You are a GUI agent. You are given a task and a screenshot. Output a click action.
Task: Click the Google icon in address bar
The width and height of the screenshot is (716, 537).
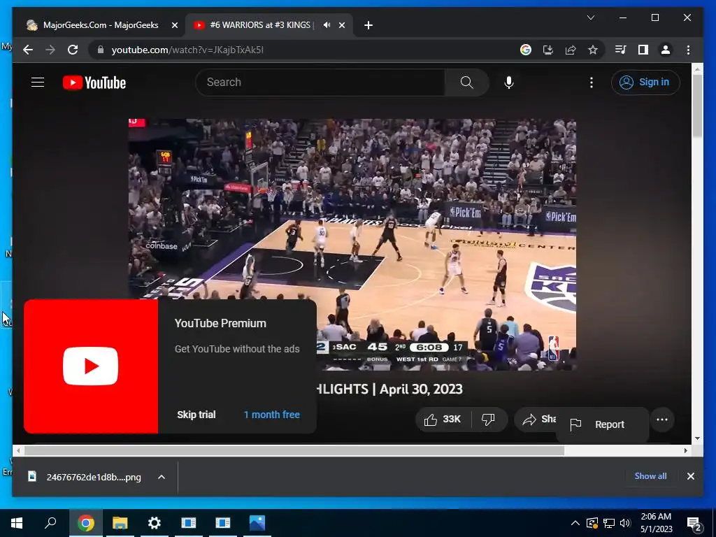click(526, 50)
